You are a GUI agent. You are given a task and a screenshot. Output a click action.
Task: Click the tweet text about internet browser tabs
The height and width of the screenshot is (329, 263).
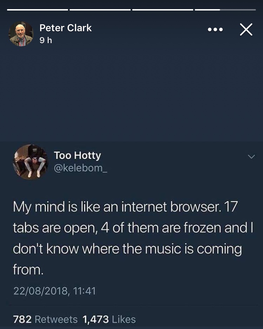point(133,238)
